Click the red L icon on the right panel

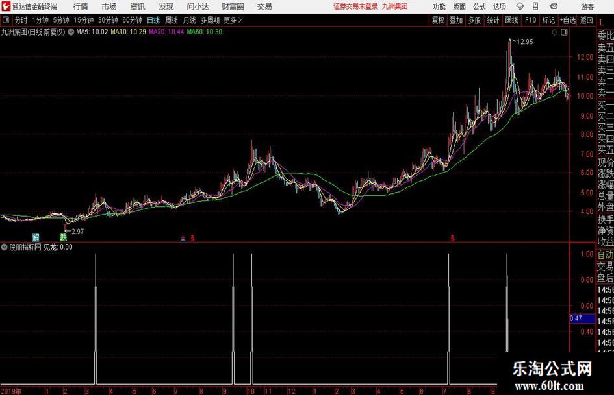(601, 23)
